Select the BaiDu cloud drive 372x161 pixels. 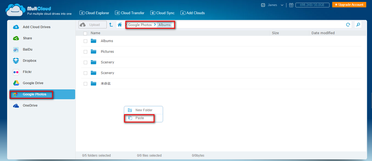[42, 49]
